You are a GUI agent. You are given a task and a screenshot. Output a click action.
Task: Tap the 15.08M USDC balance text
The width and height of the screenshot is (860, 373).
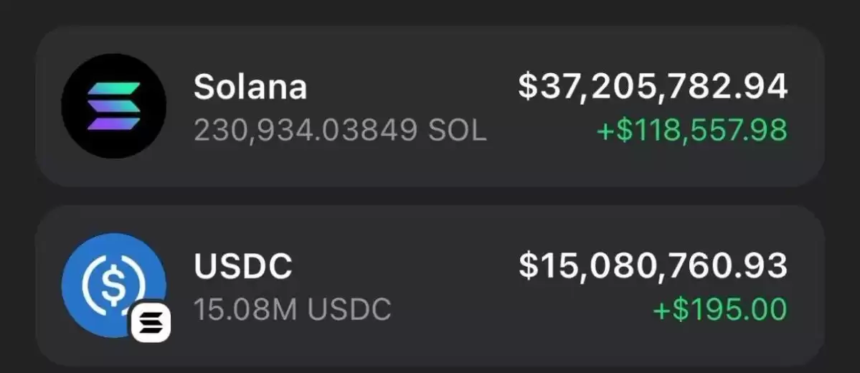click(x=293, y=309)
